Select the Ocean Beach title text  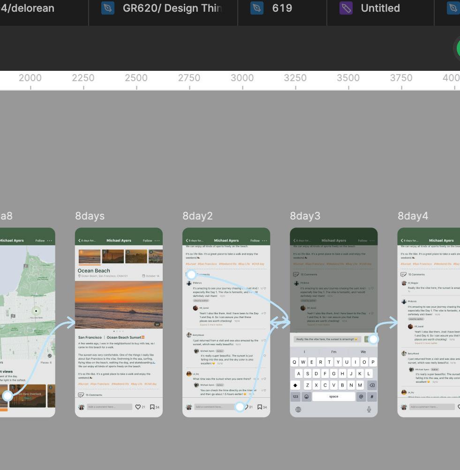(x=94, y=271)
